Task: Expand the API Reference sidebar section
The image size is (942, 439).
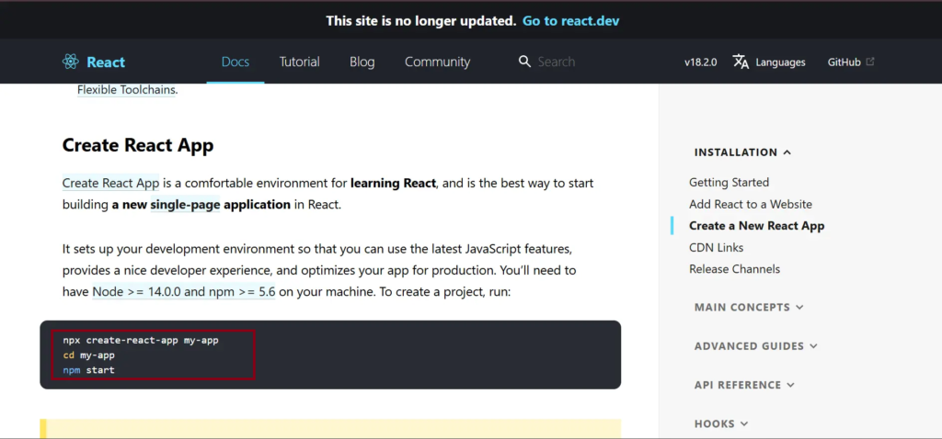Action: pyautogui.click(x=744, y=385)
